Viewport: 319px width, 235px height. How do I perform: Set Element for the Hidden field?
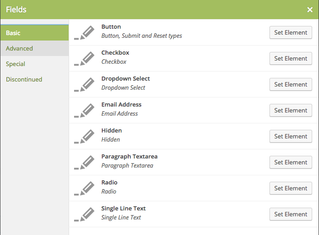coord(291,136)
